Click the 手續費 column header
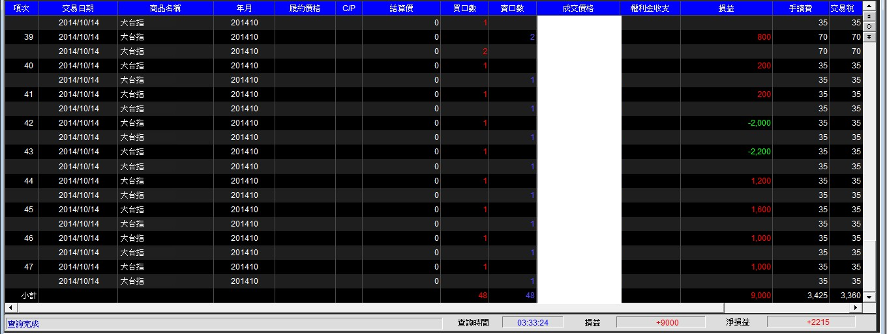The image size is (887, 334). pyautogui.click(x=801, y=8)
